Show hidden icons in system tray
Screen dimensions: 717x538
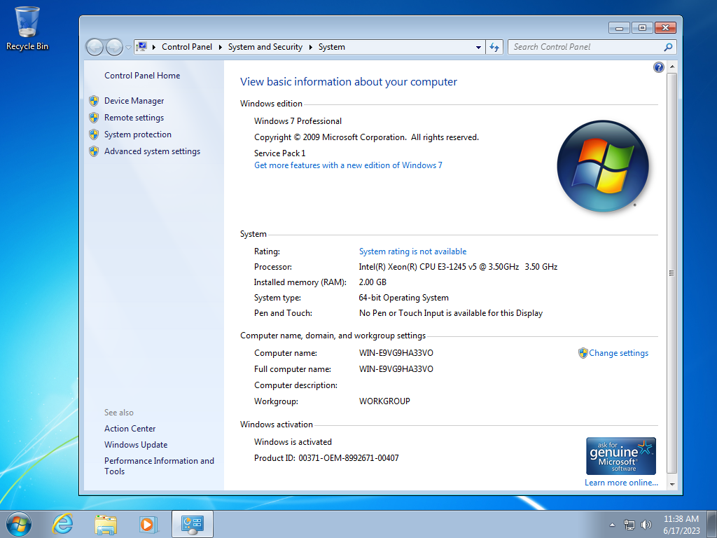(x=612, y=525)
